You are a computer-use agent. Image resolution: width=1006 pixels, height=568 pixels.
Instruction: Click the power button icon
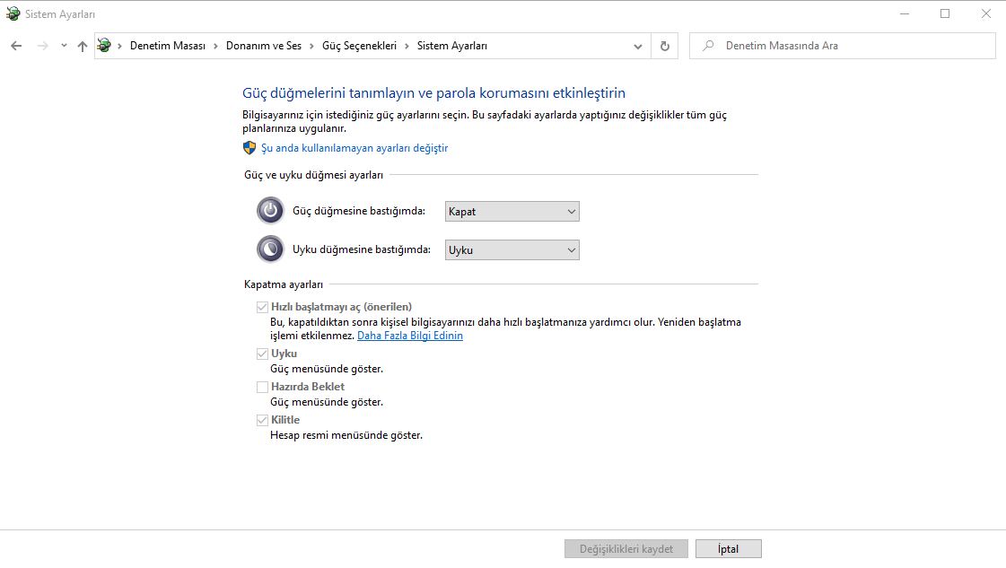(x=270, y=211)
